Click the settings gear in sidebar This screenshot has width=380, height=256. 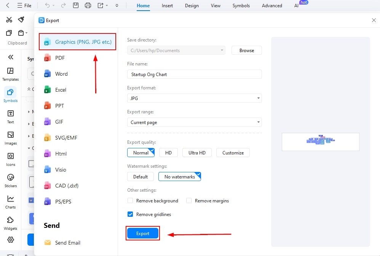pyautogui.click(x=10, y=240)
